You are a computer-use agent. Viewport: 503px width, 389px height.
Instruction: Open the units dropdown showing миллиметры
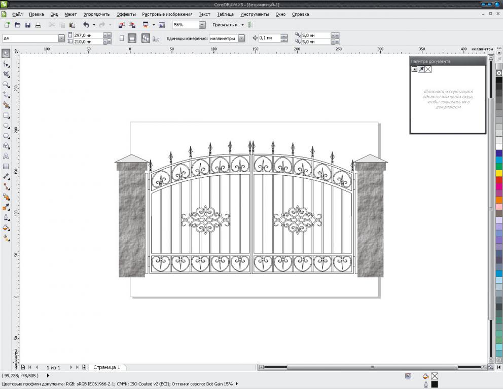[241, 38]
